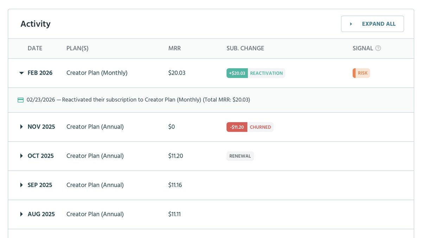Click Creator Plan (Annual) in NOV 2025 row
The width and height of the screenshot is (422, 238).
coord(95,127)
